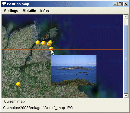The image size is (130, 113).
Task: Click the islands photo preview thumbnail
Action: click(x=74, y=70)
